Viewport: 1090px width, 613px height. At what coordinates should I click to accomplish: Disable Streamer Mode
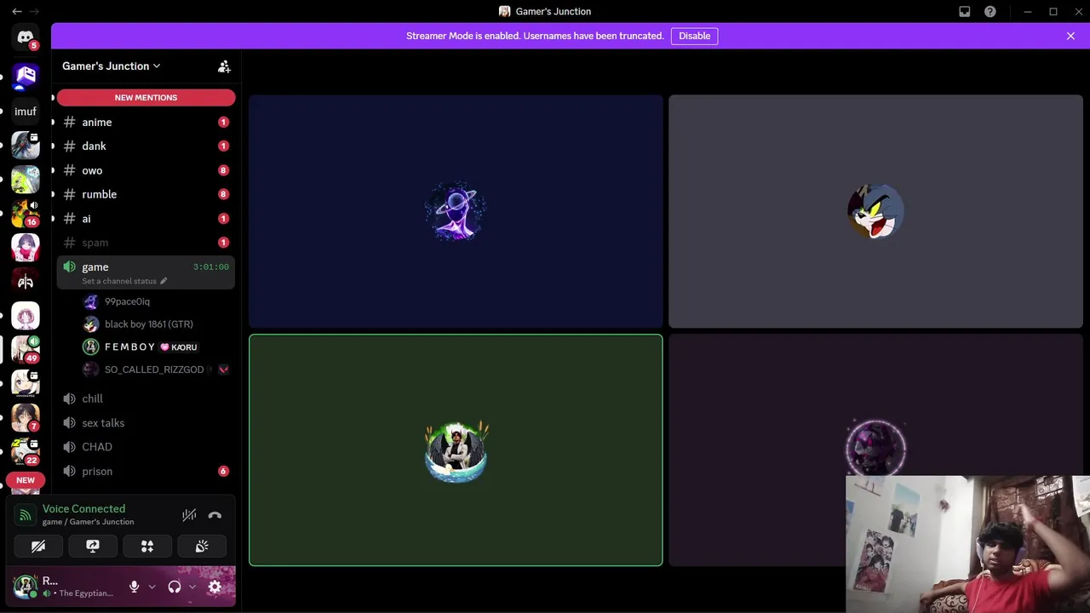pyautogui.click(x=694, y=36)
